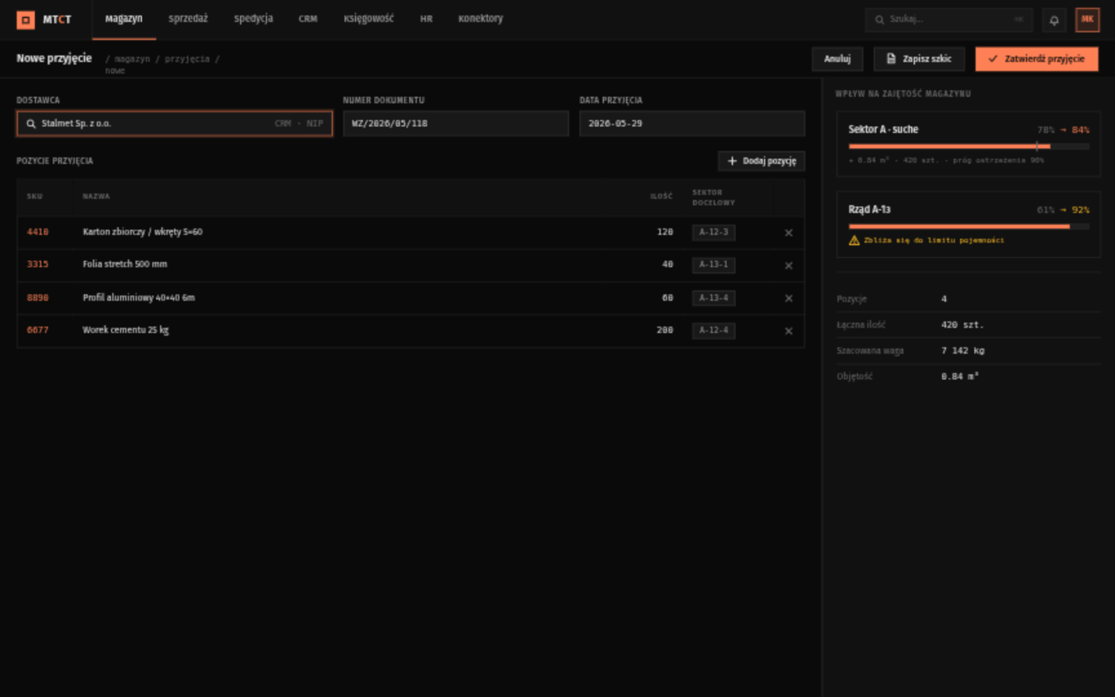Change target sector A-13-1
The height and width of the screenshot is (697, 1115).
click(714, 265)
